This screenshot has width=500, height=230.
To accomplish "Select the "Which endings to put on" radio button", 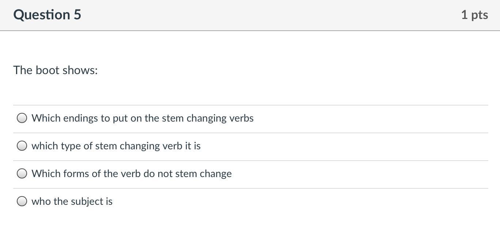I will coord(22,118).
